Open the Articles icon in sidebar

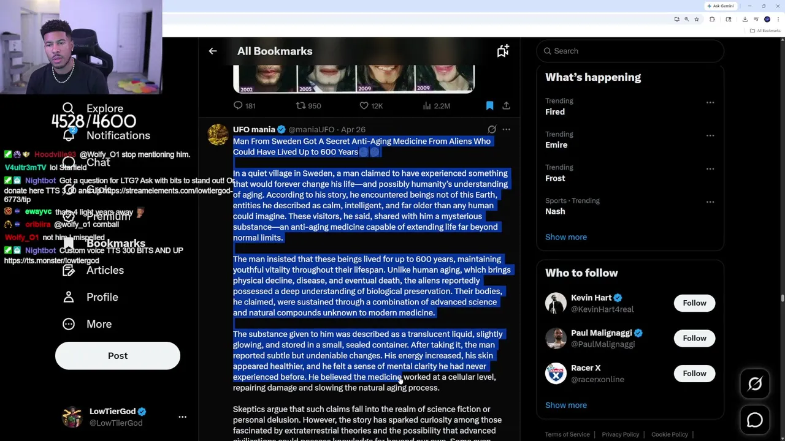click(x=69, y=270)
